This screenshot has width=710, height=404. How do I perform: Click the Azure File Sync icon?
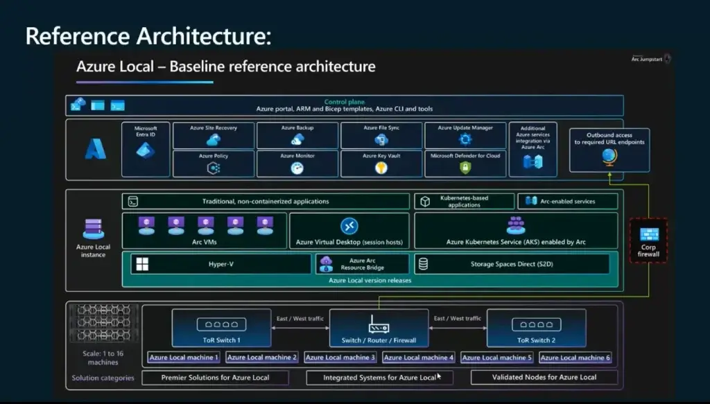[381, 140]
